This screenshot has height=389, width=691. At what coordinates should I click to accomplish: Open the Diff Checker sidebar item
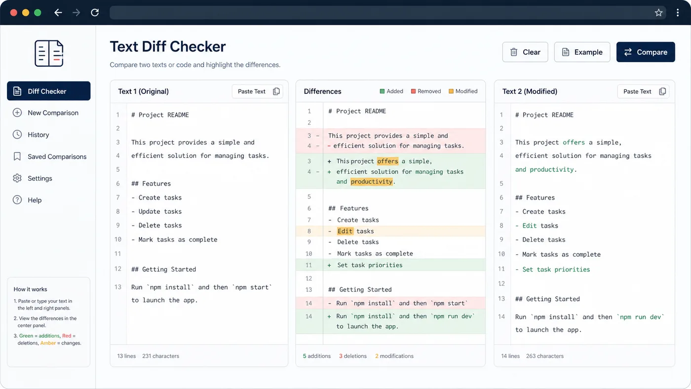click(x=49, y=91)
